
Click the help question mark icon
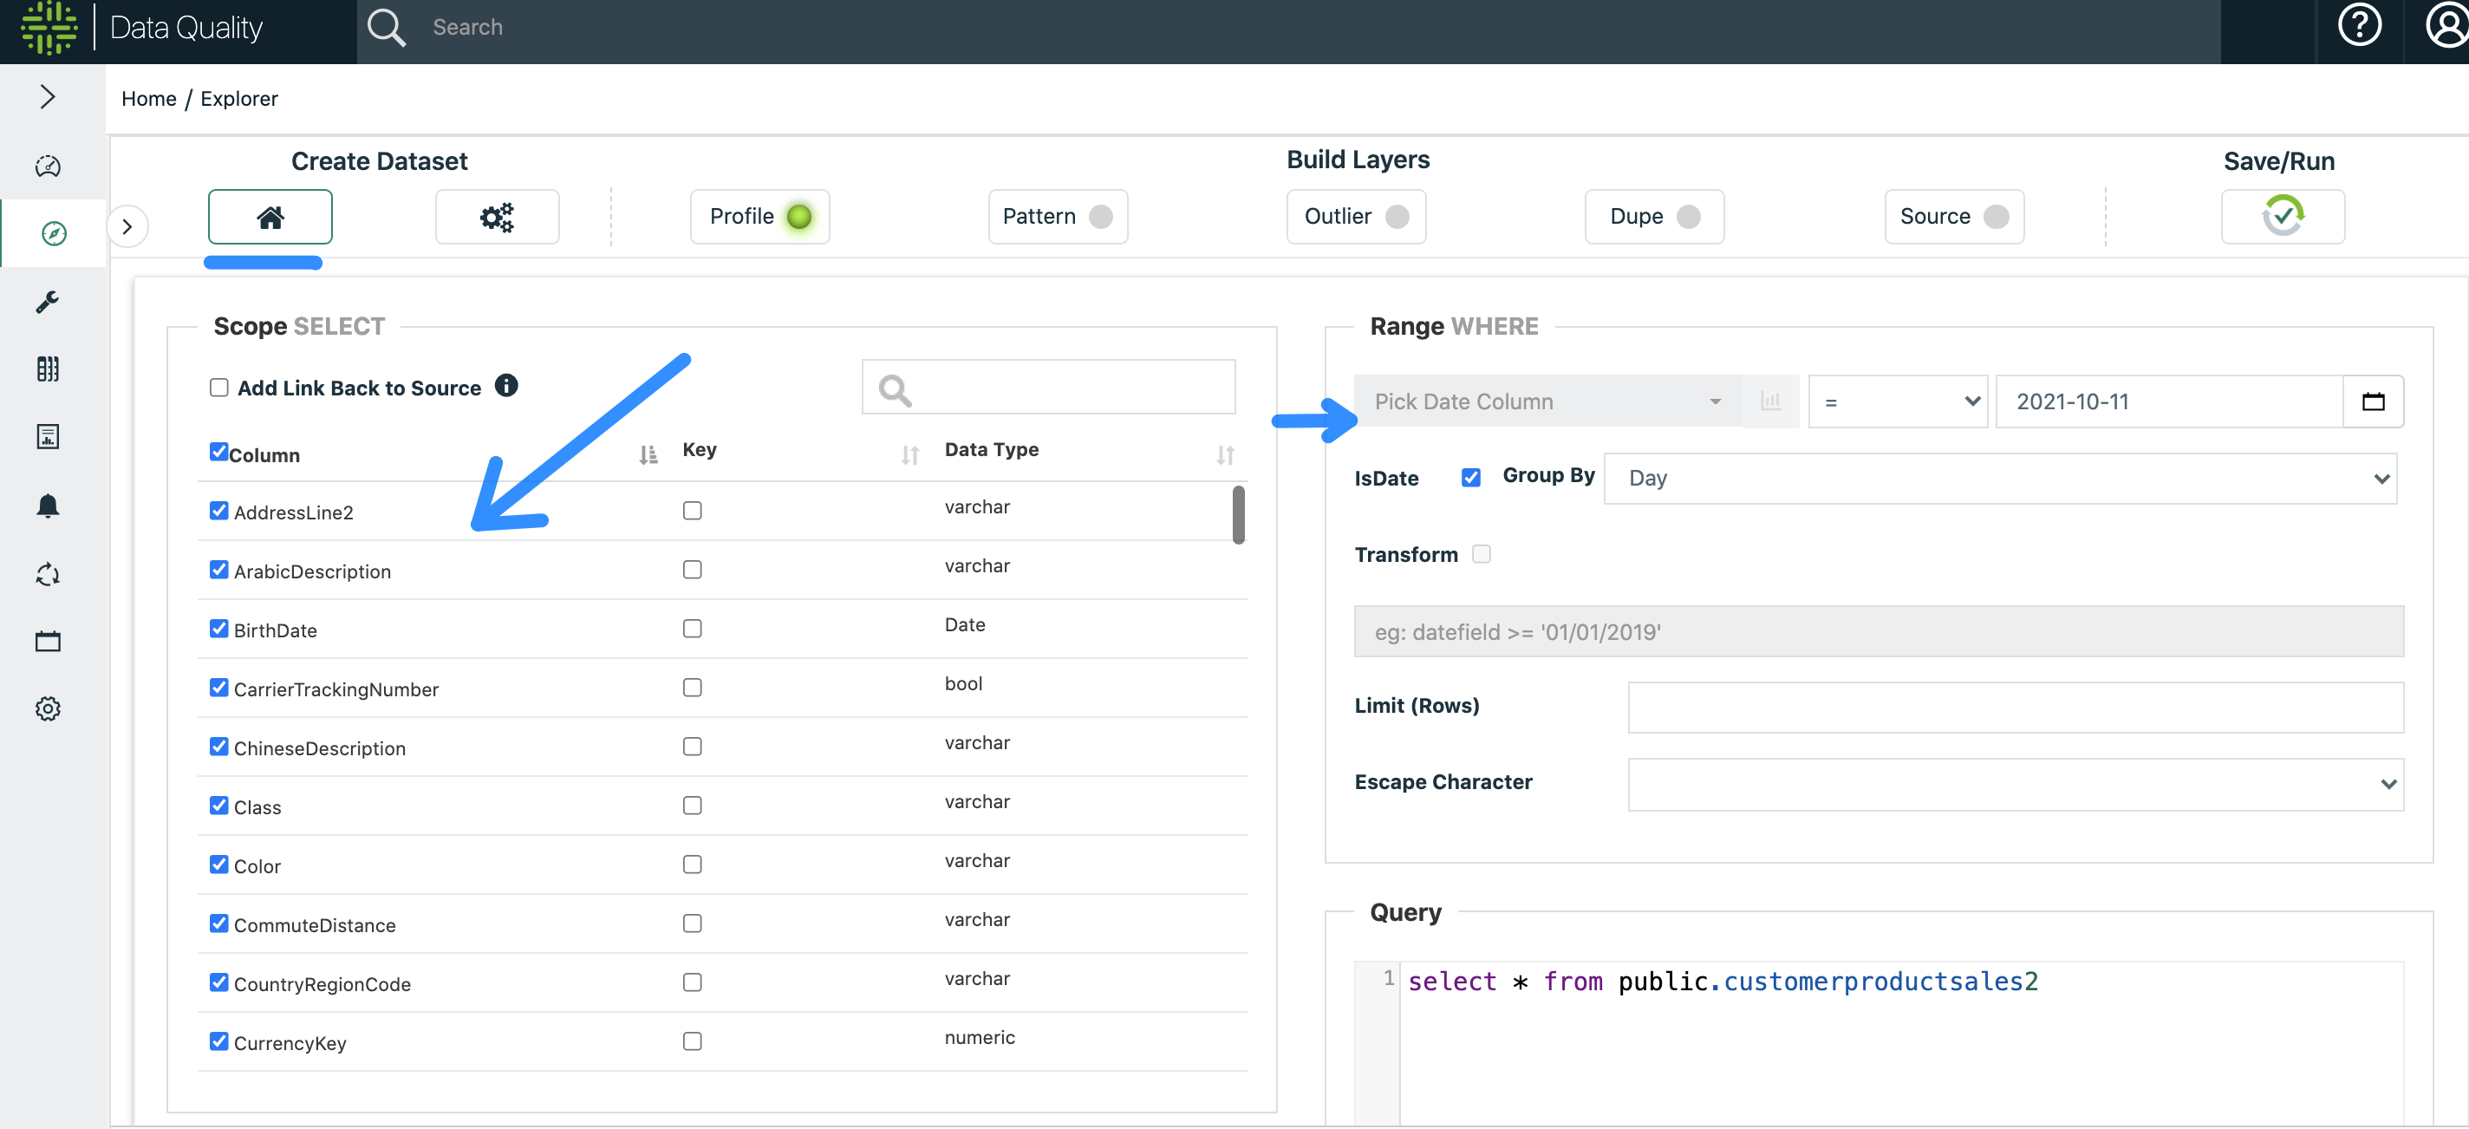pos(2358,26)
